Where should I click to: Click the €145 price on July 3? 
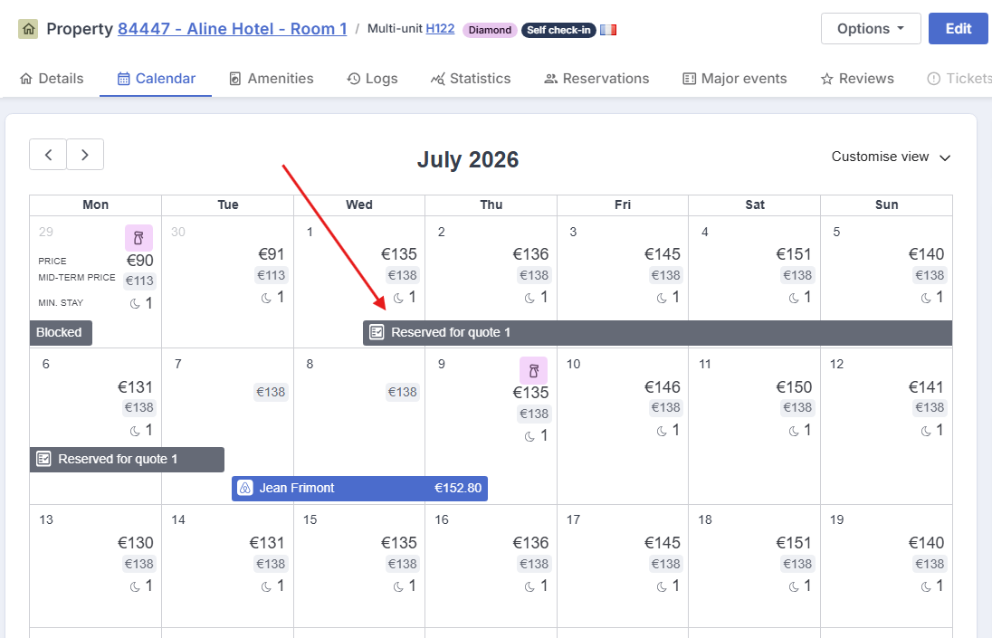(x=662, y=254)
